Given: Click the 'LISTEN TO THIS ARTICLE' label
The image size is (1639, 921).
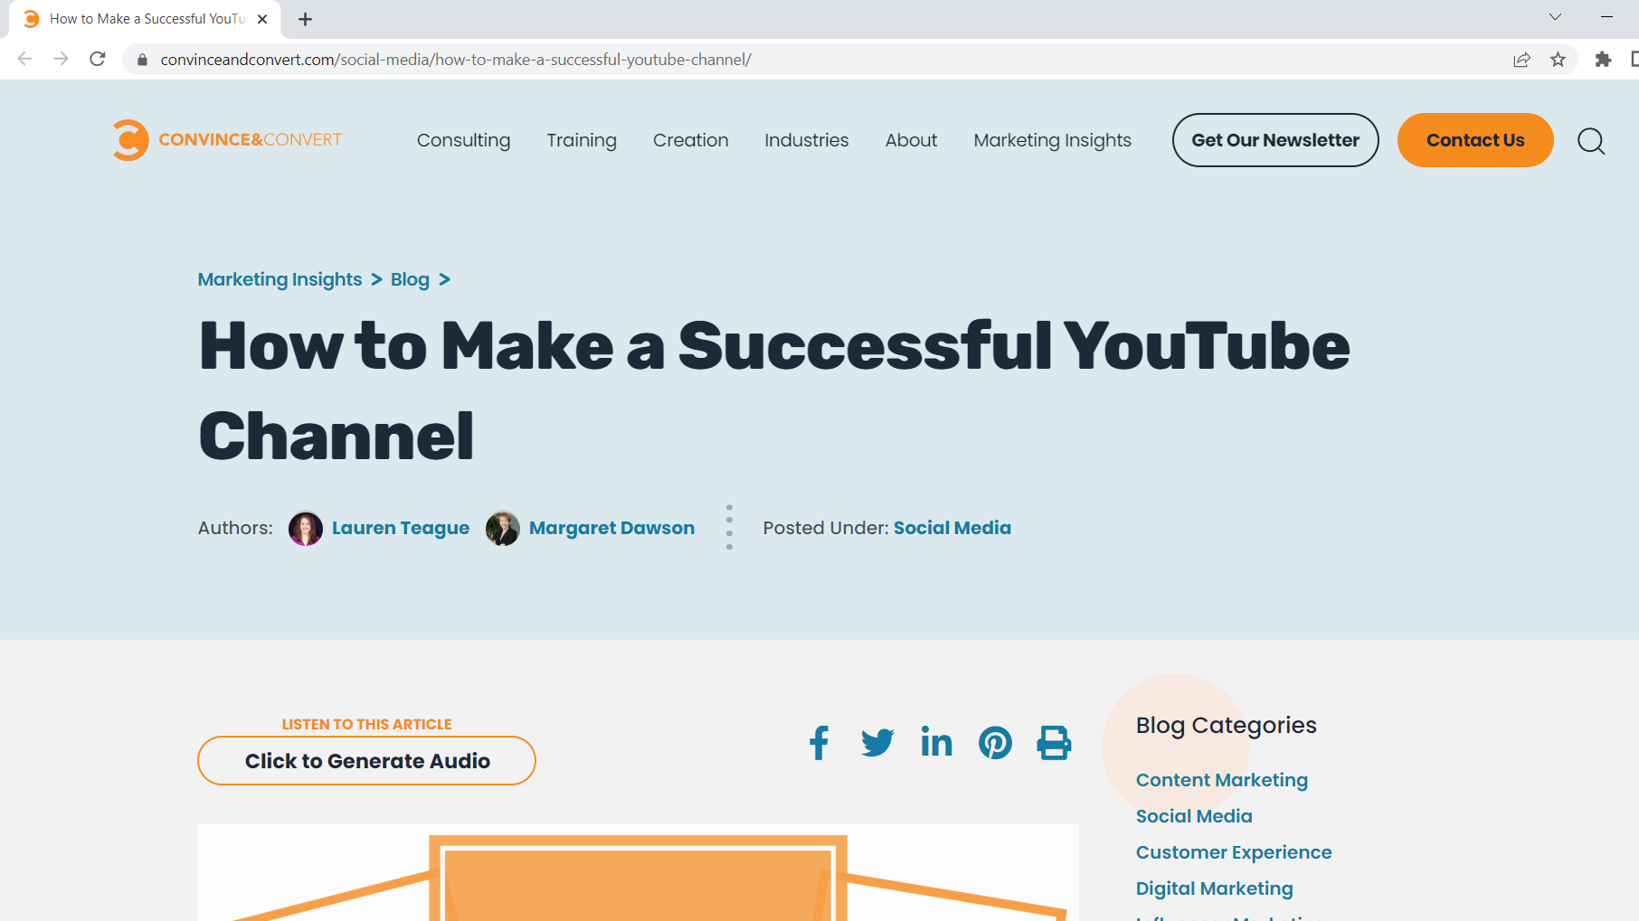Looking at the screenshot, I should pyautogui.click(x=366, y=724).
